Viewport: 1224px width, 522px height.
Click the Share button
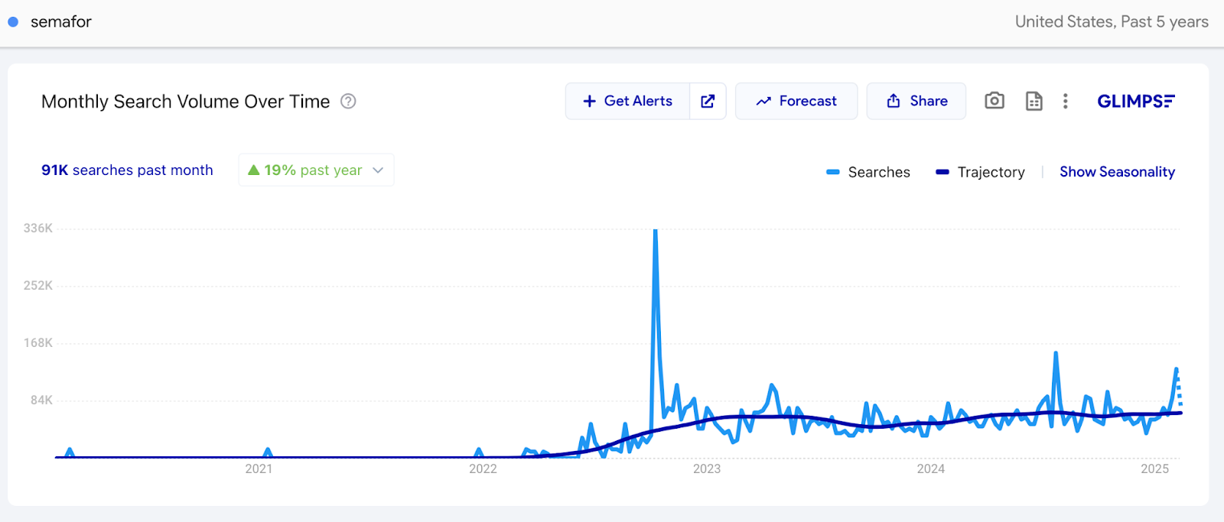(916, 101)
